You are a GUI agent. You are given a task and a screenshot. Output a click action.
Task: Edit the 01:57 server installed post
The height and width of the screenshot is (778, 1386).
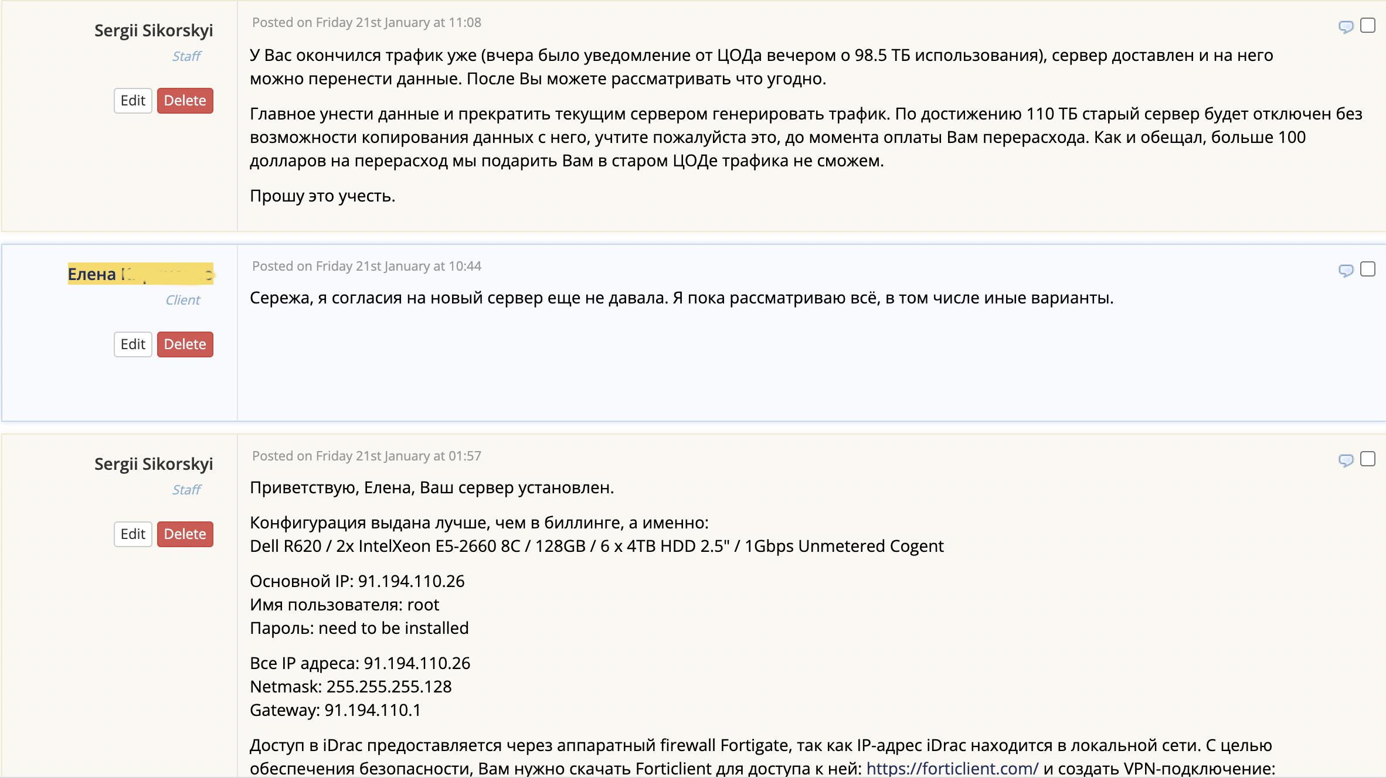pyautogui.click(x=133, y=534)
